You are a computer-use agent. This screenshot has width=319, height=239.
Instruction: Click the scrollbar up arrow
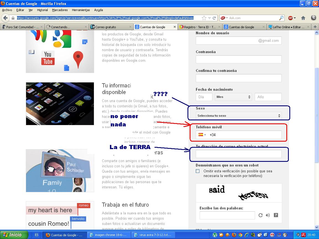click(317, 33)
